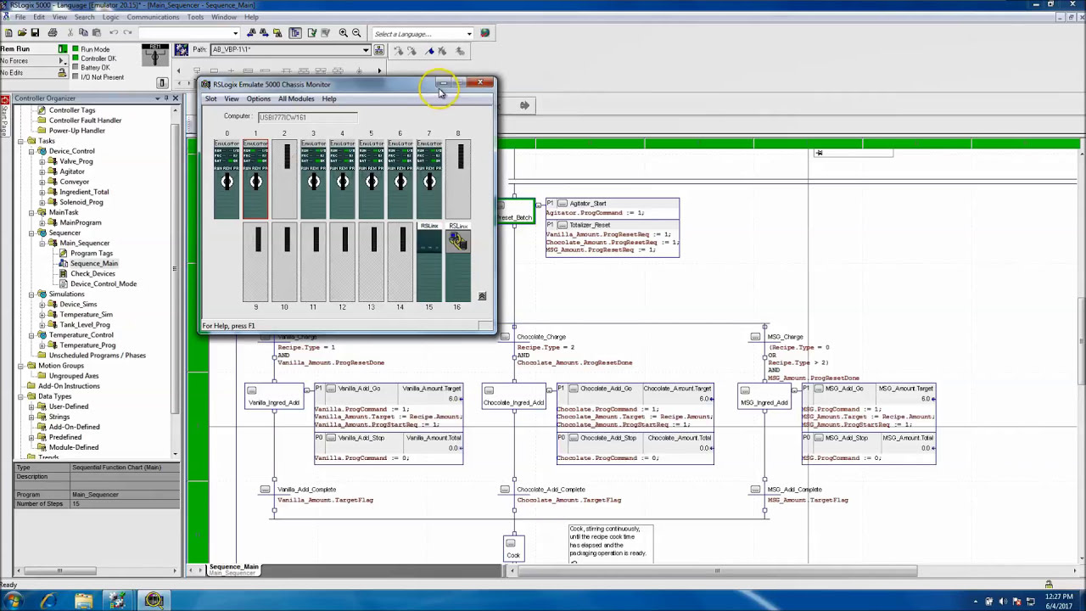
Task: Click the Redo arrow icon
Action: pyautogui.click(x=127, y=33)
